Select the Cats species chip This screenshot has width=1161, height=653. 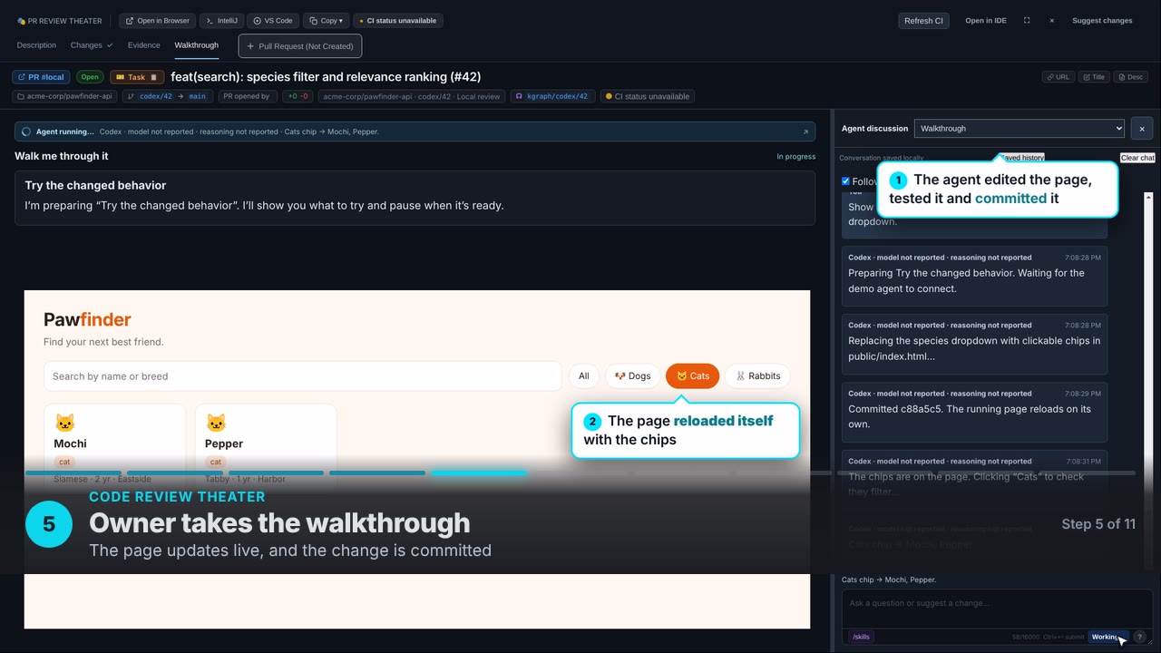693,376
